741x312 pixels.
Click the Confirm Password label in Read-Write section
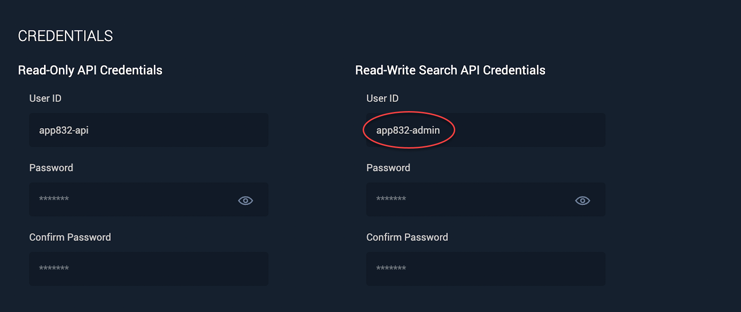407,237
